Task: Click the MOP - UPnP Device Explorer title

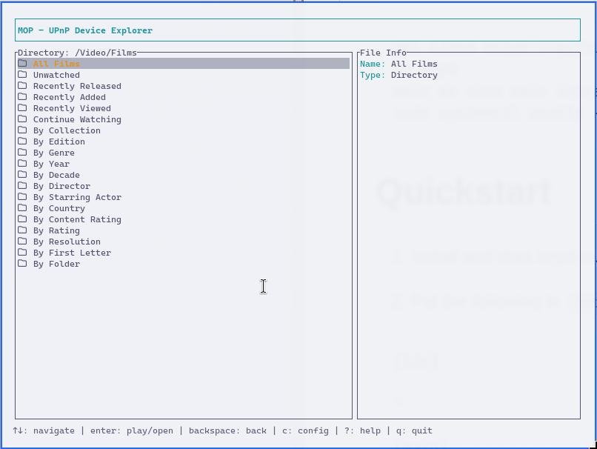Action: tap(85, 30)
